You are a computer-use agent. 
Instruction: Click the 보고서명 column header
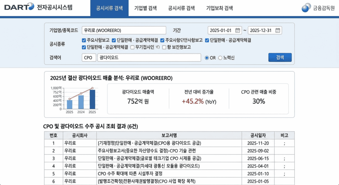[x=169, y=135]
